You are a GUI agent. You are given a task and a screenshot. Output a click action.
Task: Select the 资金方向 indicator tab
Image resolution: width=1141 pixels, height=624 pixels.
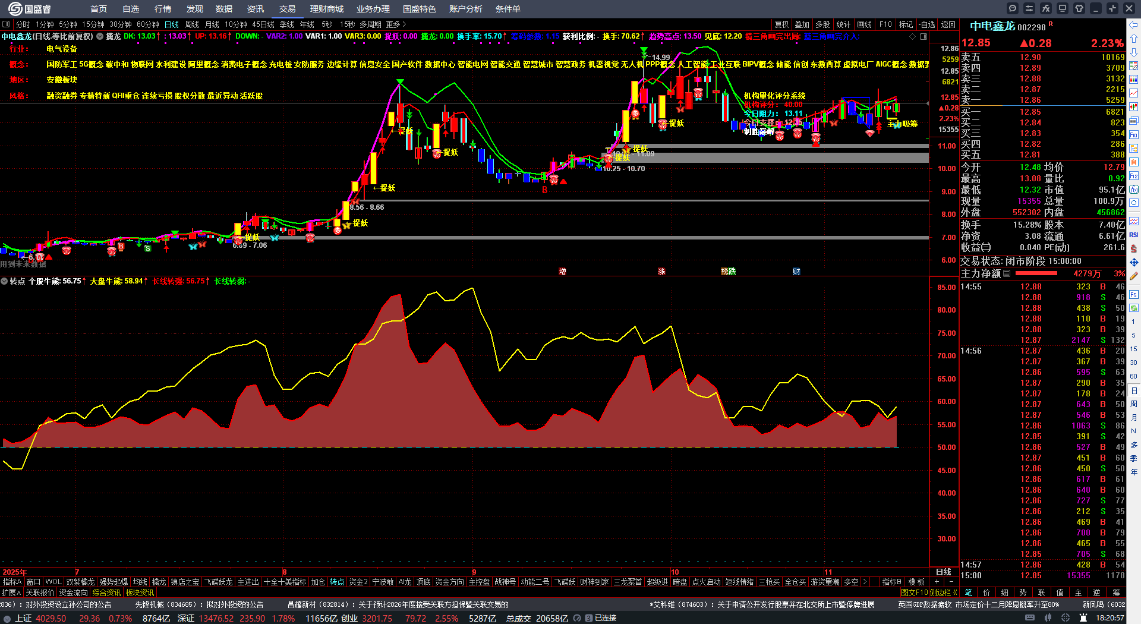[x=449, y=582]
